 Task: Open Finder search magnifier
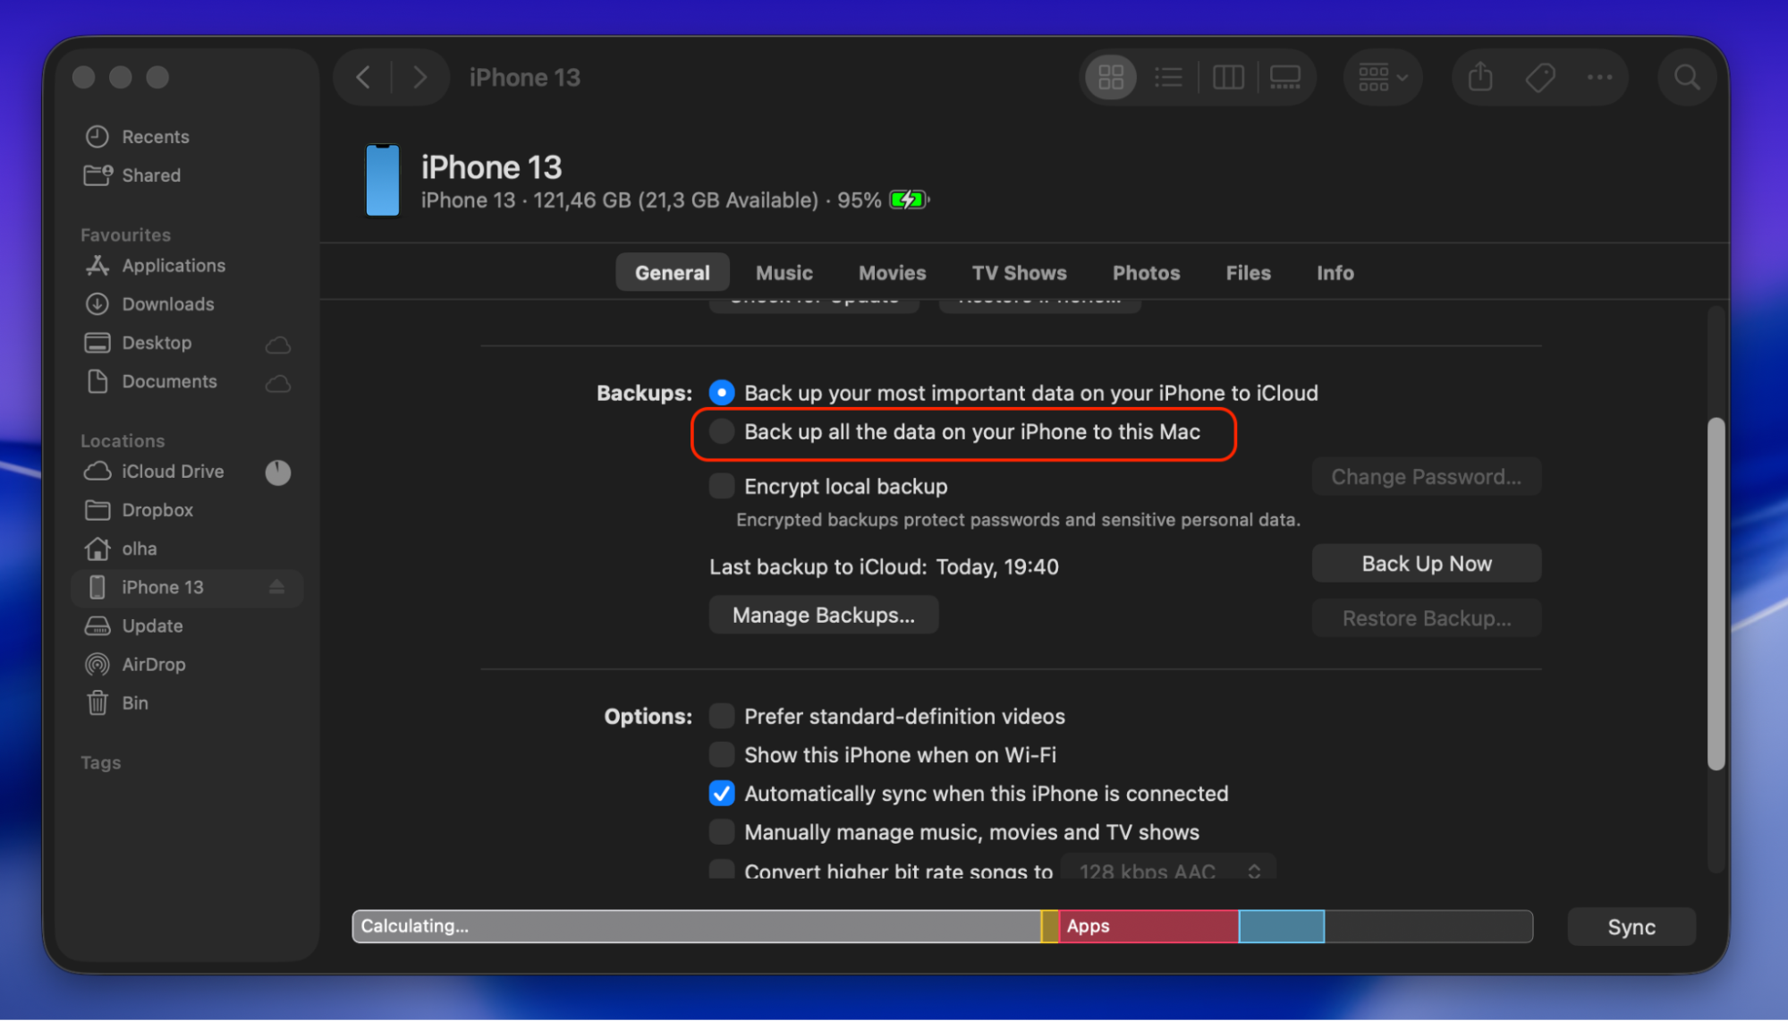(x=1687, y=78)
